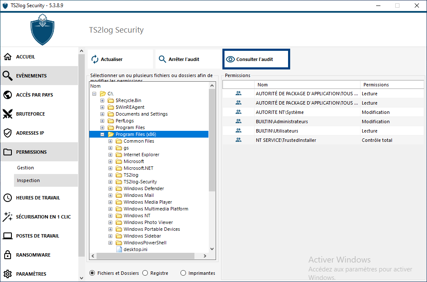427x282 pixels.
Task: Click the sidebar scroll down arrow
Action: point(81,278)
